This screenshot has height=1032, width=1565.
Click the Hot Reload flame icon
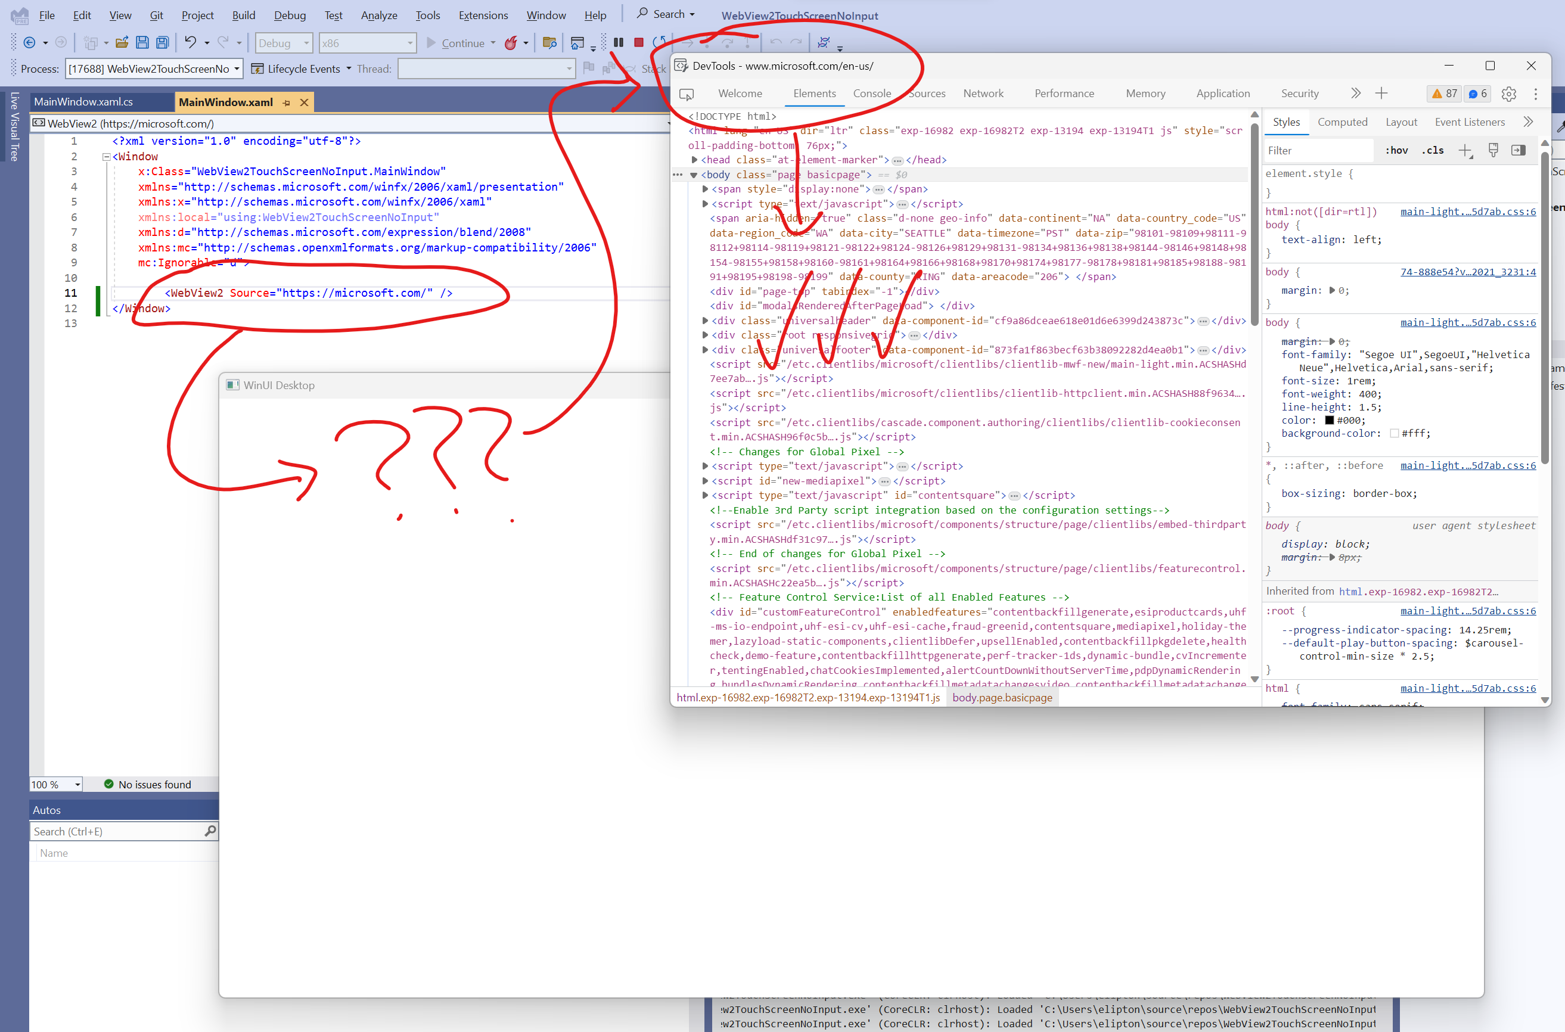click(511, 43)
